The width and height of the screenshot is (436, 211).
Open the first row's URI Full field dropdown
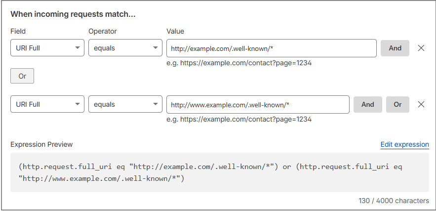tap(47, 48)
